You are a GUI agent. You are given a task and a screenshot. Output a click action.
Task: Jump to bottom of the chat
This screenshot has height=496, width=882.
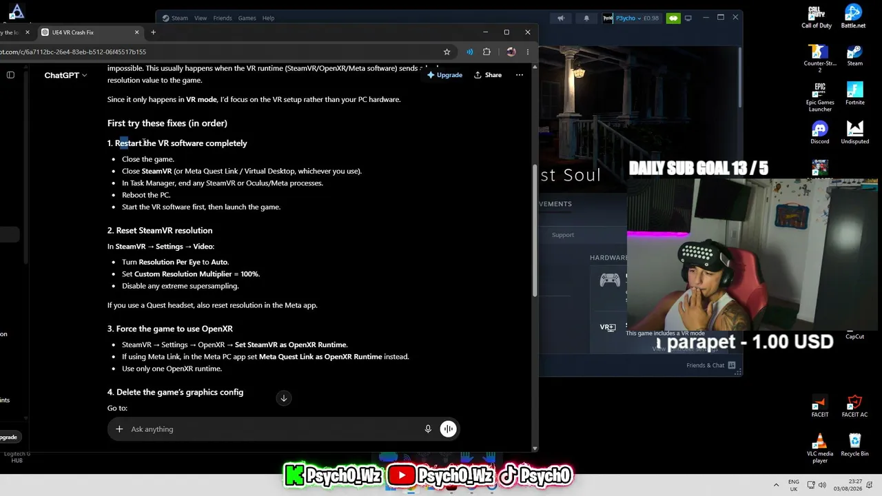pos(283,398)
